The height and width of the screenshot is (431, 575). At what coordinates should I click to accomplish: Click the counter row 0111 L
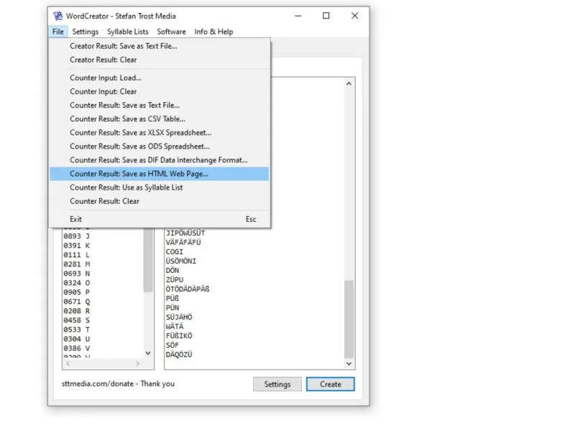pos(77,255)
